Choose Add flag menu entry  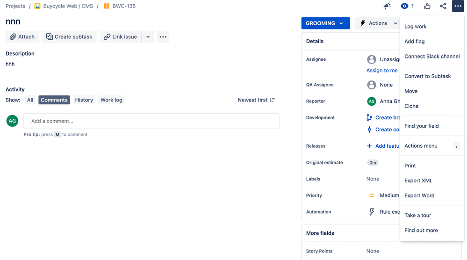coord(432,42)
